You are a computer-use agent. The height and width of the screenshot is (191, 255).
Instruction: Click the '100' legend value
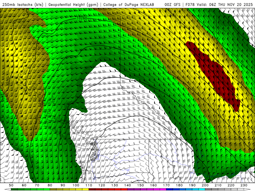click(76, 185)
